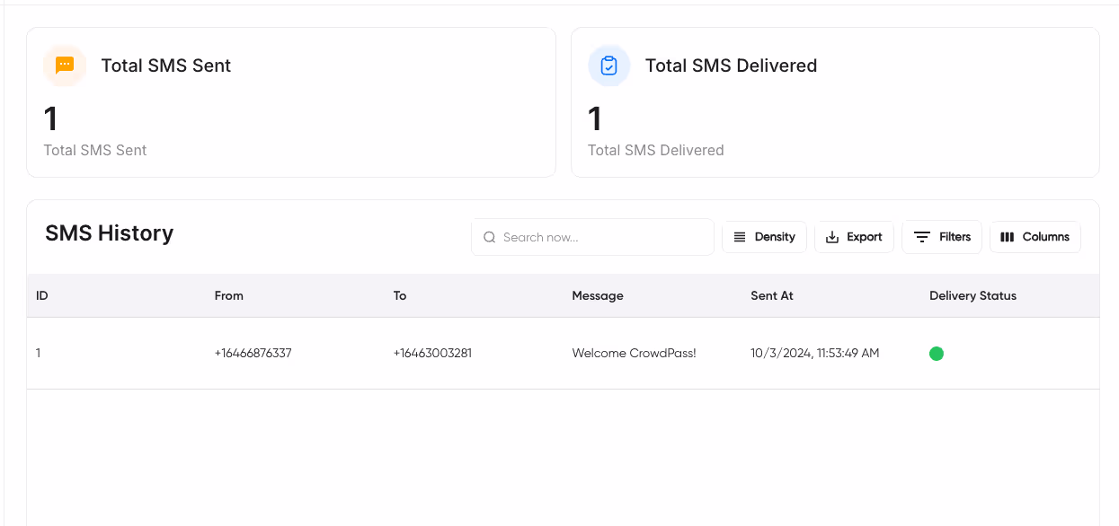The image size is (1119, 526).
Task: Click the clipboard check SMS Delivered icon
Action: tap(608, 66)
